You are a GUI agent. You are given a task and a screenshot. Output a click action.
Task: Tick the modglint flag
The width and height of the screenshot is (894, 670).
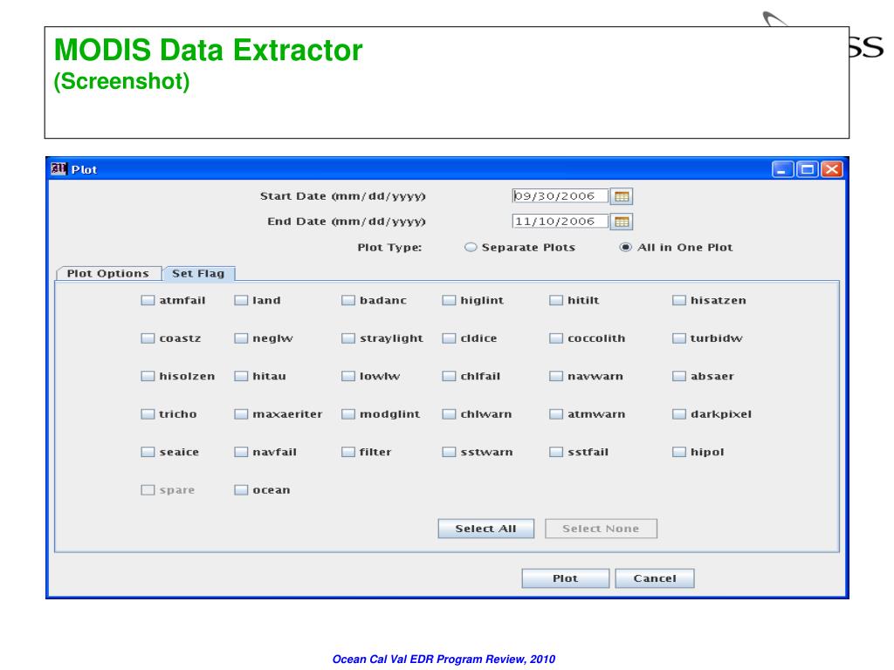click(x=348, y=414)
